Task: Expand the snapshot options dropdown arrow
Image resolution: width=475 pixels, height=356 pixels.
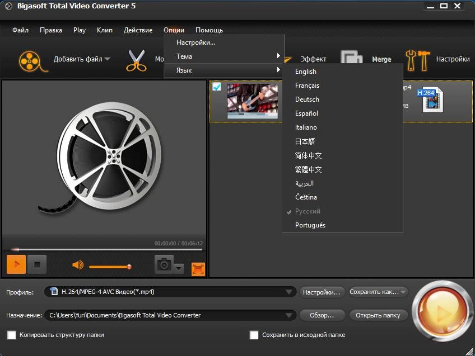Action: point(179,268)
